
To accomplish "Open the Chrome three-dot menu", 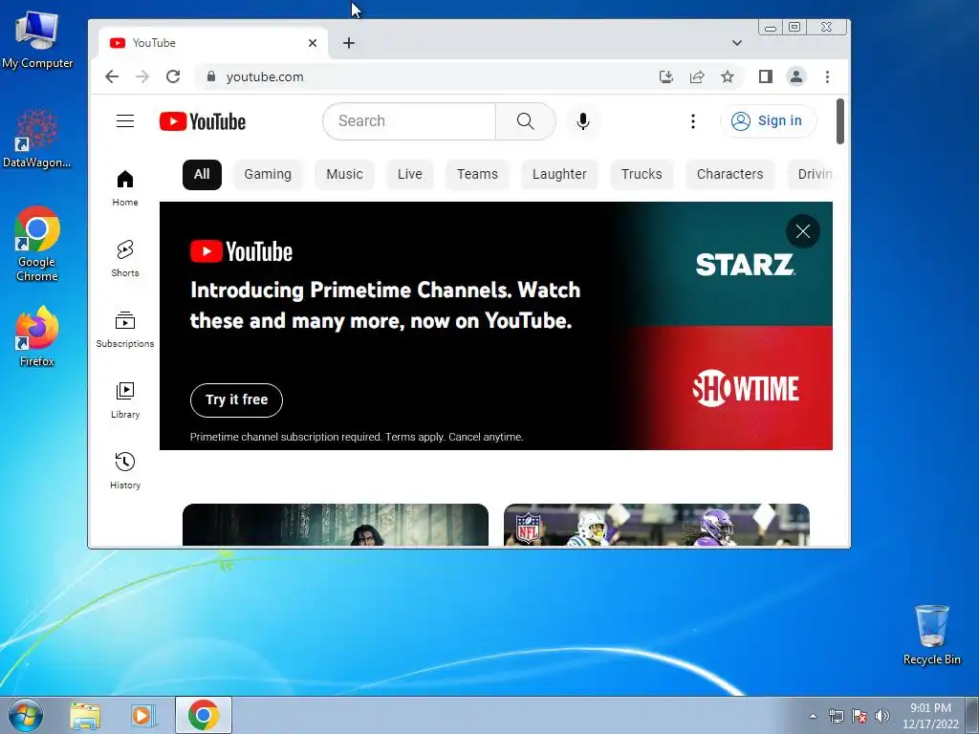I will click(827, 76).
